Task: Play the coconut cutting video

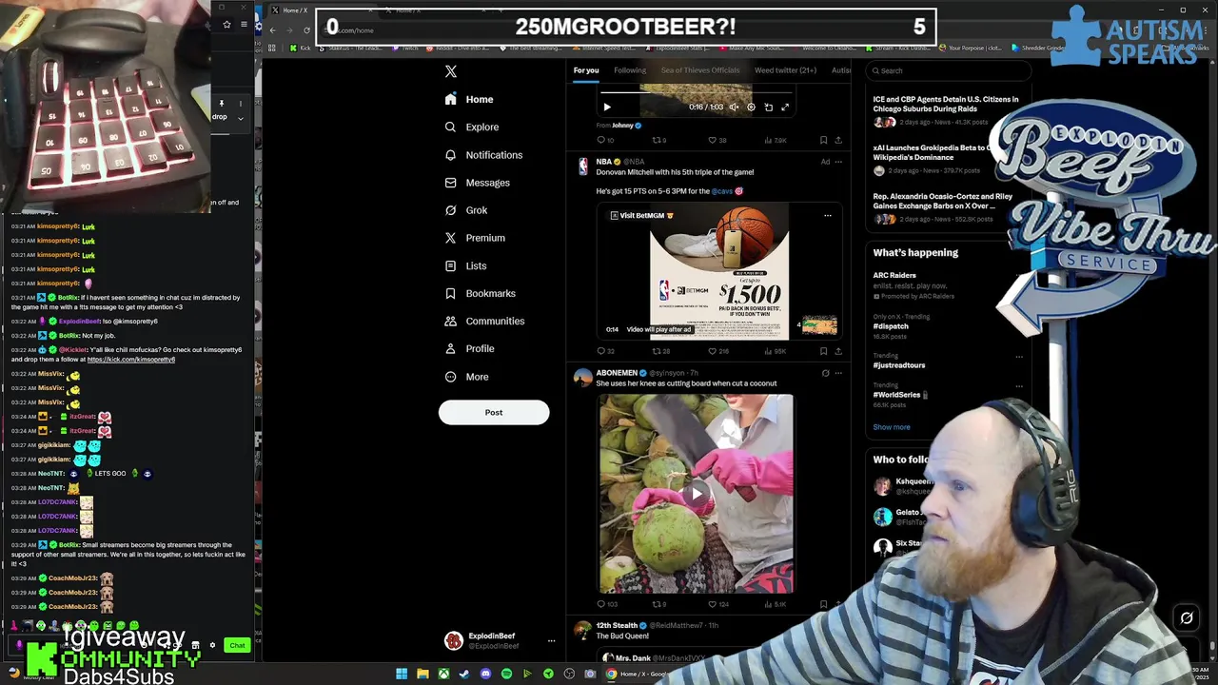Action: (x=697, y=493)
